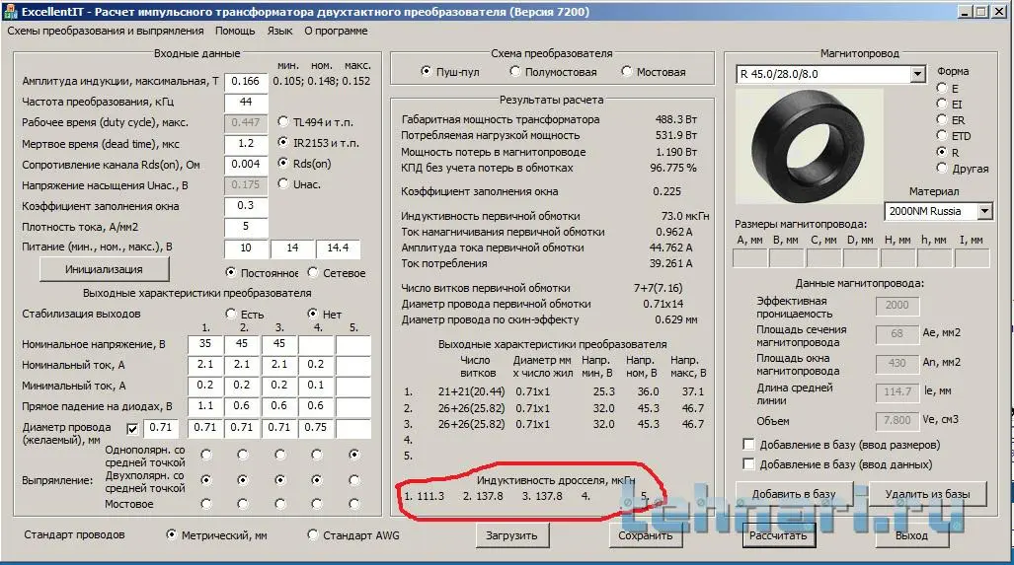Click the Выход button
The width and height of the screenshot is (1014, 565).
point(911,535)
